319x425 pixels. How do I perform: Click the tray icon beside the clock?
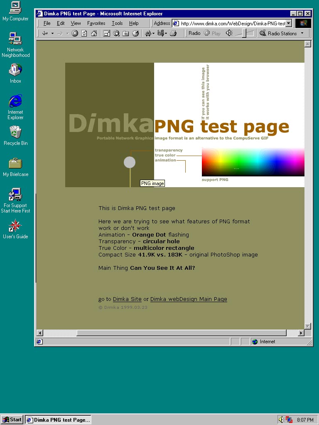pyautogui.click(x=289, y=420)
